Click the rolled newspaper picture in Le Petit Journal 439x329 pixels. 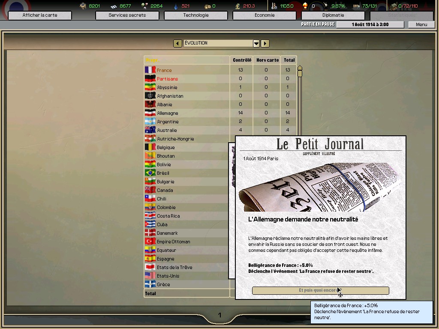tap(320, 187)
